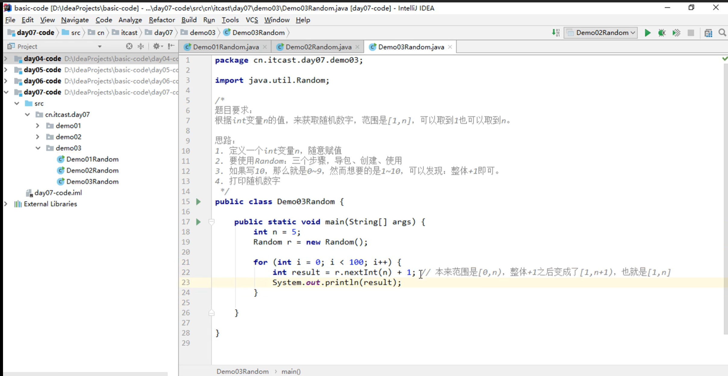Viewport: 728px width, 376px height.
Task: Select Demo03Random in the Project tree
Action: click(92, 181)
